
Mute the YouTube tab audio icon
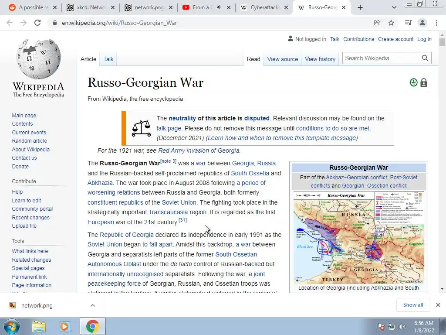tap(220, 7)
